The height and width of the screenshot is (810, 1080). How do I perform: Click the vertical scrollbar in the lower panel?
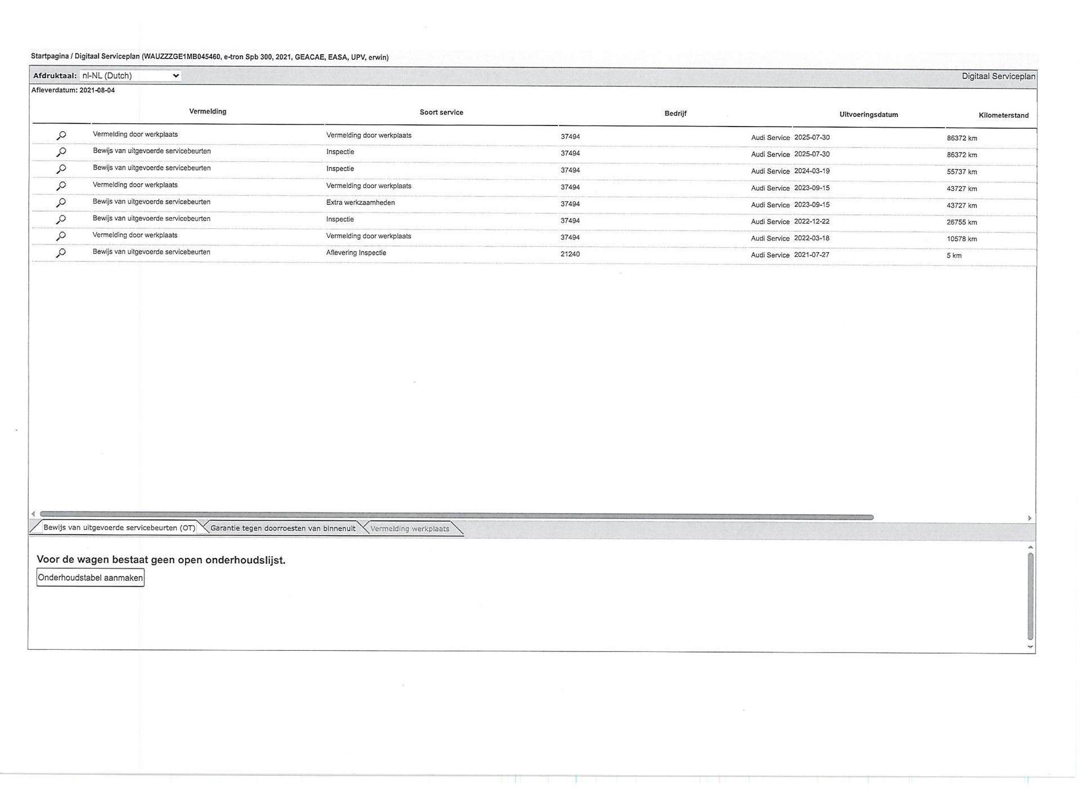click(1030, 596)
